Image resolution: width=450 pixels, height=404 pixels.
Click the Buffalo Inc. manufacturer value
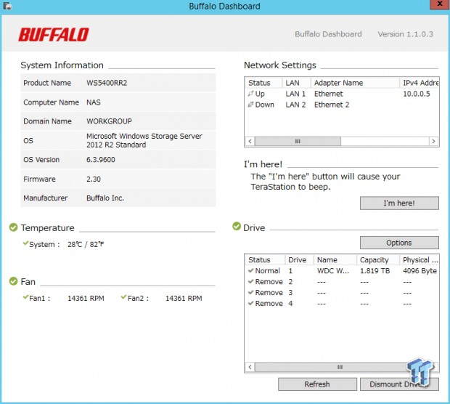tap(105, 198)
